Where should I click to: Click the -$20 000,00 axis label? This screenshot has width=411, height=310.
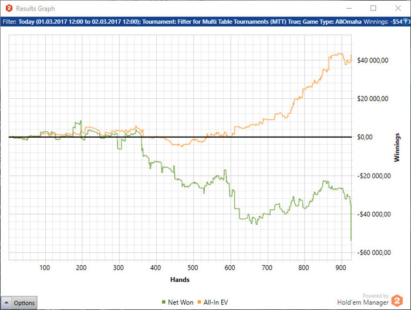click(374, 176)
